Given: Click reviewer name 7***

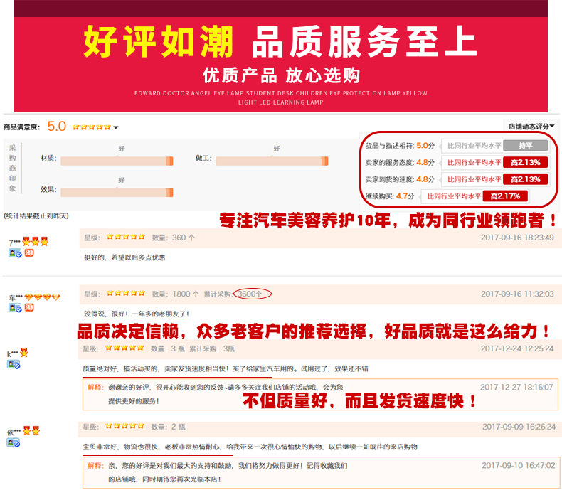Looking at the screenshot, I should click(x=14, y=243).
